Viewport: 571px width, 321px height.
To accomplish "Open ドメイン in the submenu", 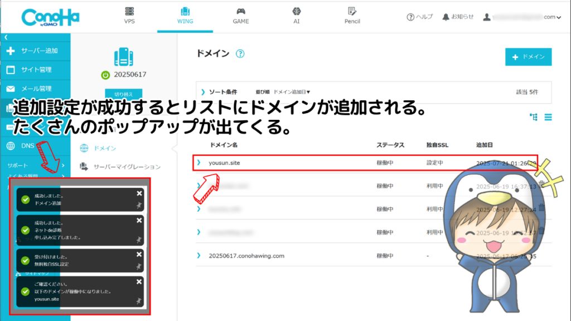I will 105,148.
